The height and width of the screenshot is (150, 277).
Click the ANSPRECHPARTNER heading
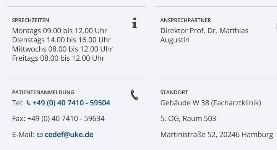click(x=185, y=20)
